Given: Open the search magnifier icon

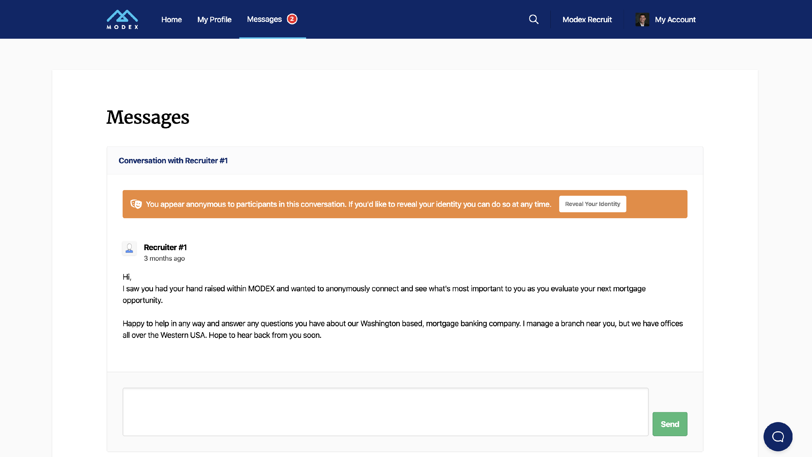Looking at the screenshot, I should (533, 19).
